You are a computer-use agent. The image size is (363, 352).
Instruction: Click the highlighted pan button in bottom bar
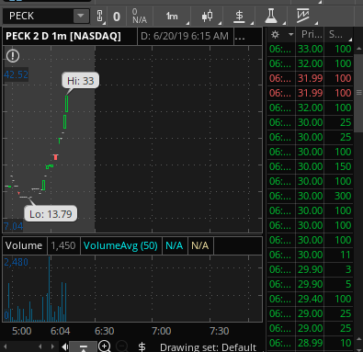pos(83,346)
